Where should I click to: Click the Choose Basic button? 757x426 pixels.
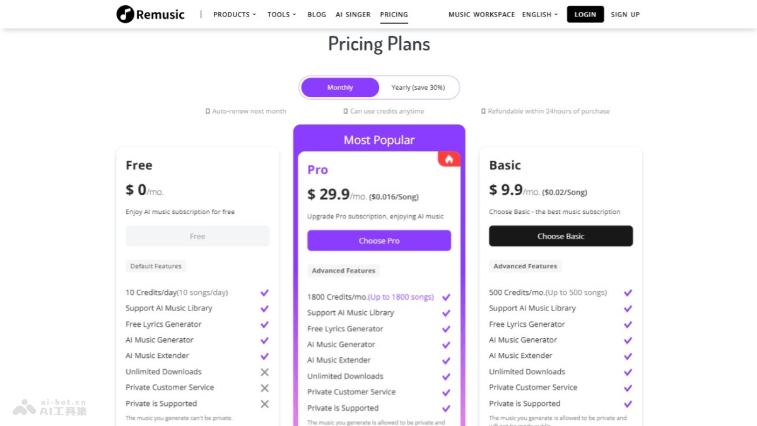click(x=561, y=236)
